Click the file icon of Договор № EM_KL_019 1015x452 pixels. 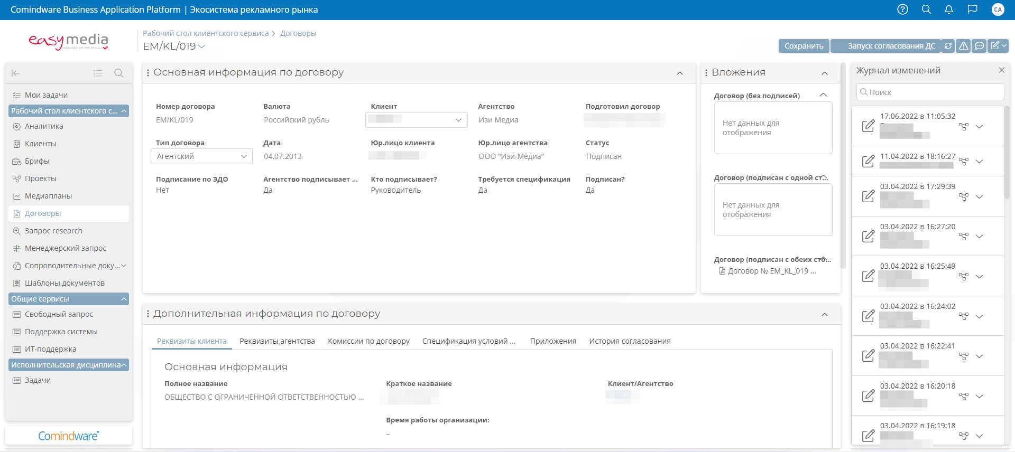tap(722, 271)
